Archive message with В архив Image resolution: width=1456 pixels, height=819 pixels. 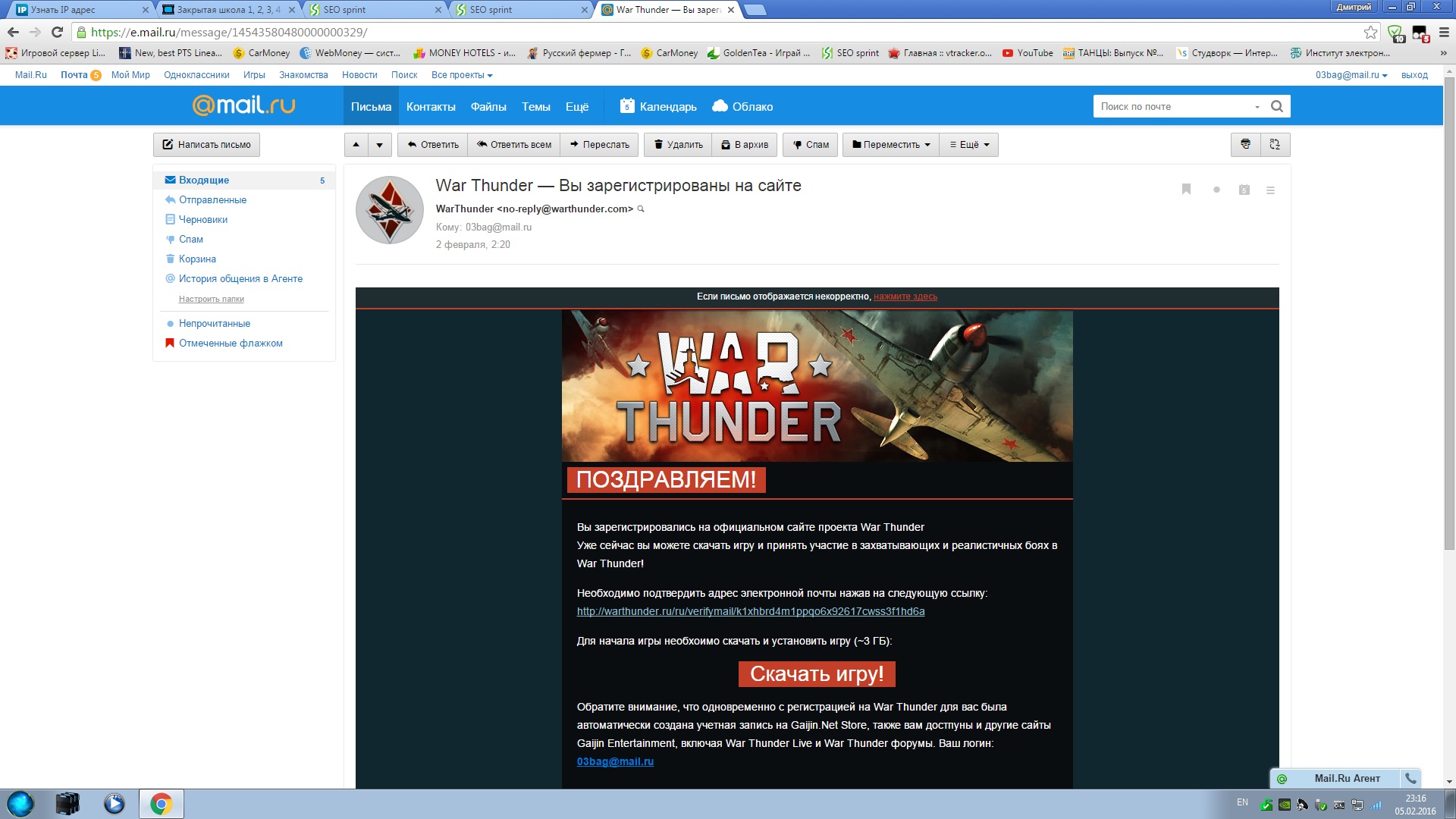[745, 145]
